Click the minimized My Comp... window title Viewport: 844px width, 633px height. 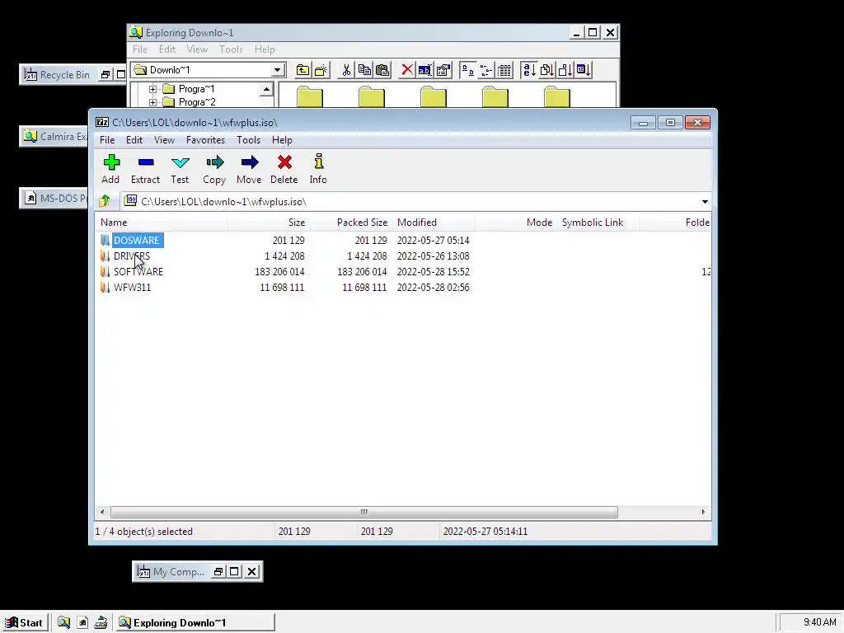point(179,572)
